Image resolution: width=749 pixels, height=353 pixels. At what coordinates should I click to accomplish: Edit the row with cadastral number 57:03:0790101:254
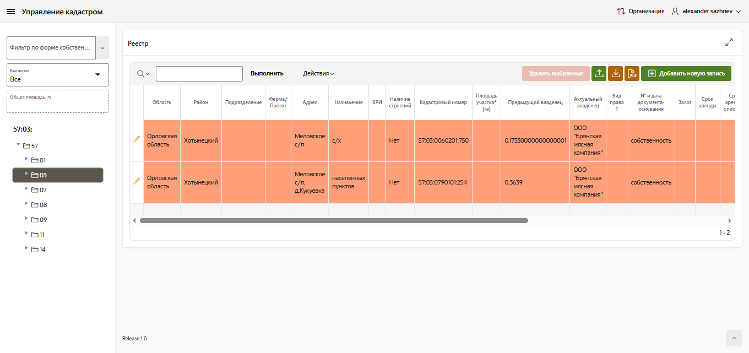coord(137,181)
